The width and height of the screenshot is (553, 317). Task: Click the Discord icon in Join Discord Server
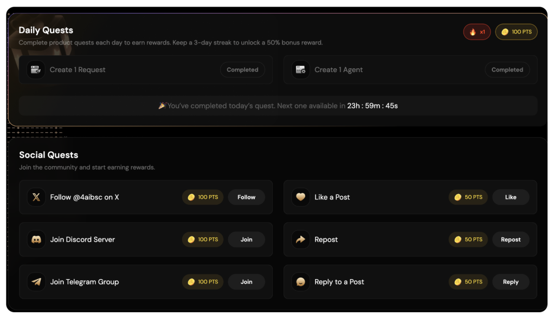point(36,240)
